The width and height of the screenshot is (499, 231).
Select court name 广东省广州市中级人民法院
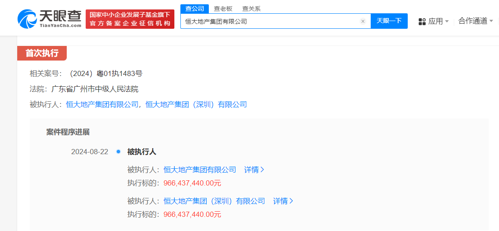pos(95,89)
